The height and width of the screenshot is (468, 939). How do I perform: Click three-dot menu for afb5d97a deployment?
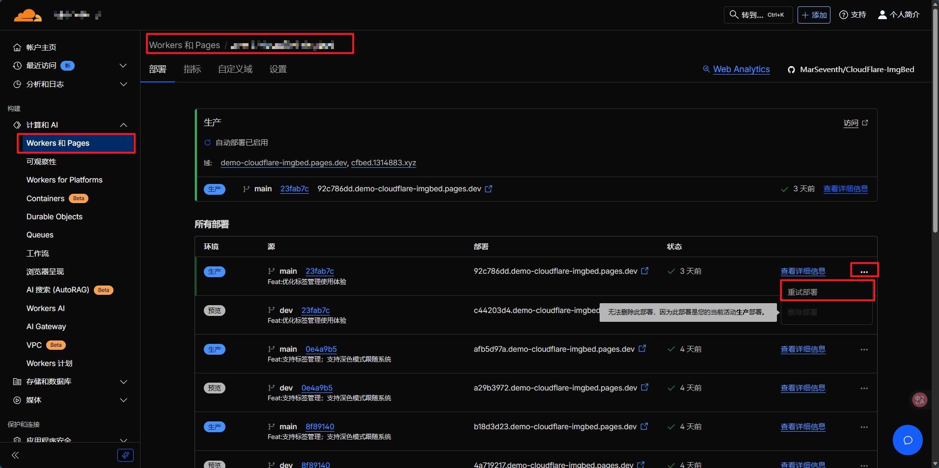(864, 350)
